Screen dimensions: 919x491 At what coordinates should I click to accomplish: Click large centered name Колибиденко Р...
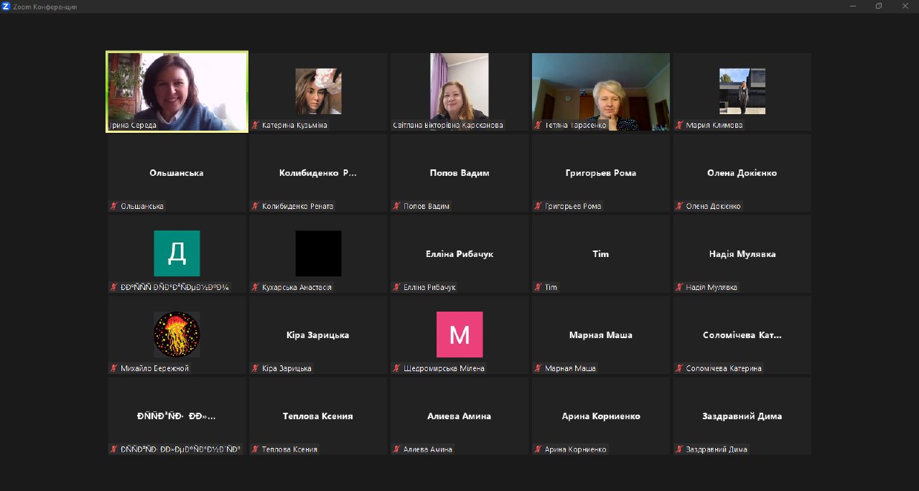318,173
